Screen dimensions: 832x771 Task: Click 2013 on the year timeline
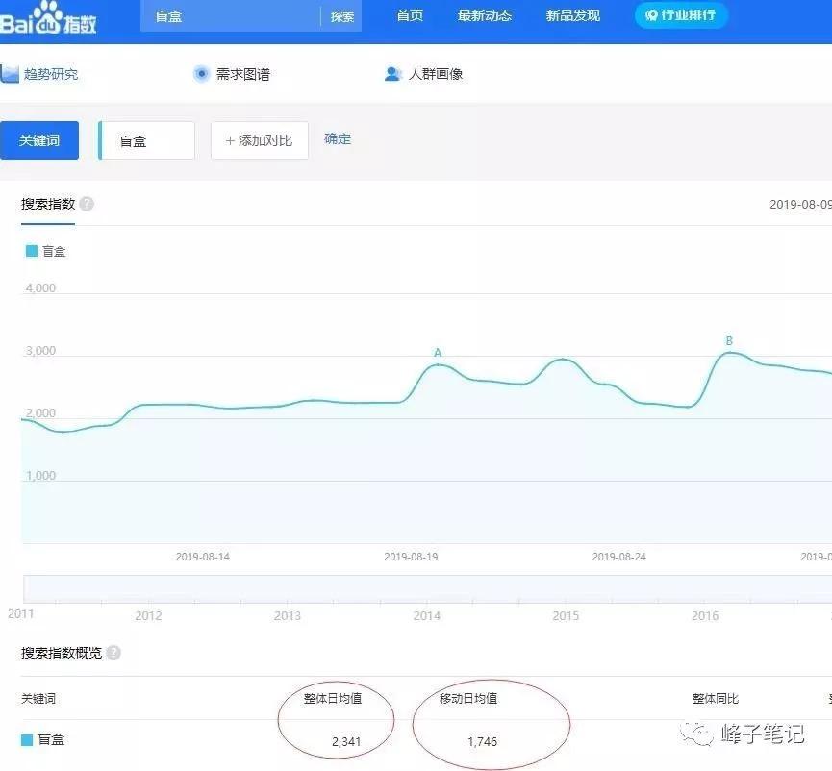click(x=287, y=615)
